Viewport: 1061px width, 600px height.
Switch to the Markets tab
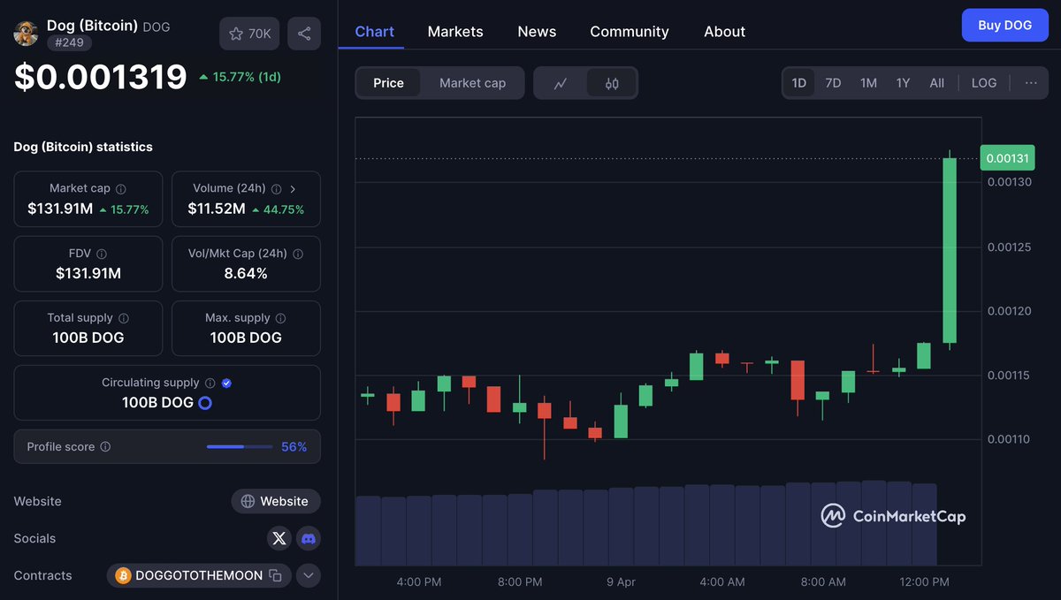click(x=455, y=30)
